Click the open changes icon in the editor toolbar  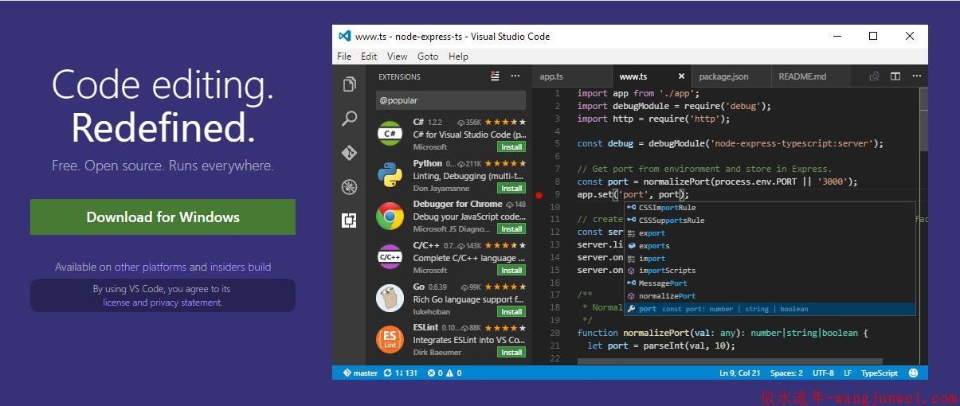click(x=874, y=76)
